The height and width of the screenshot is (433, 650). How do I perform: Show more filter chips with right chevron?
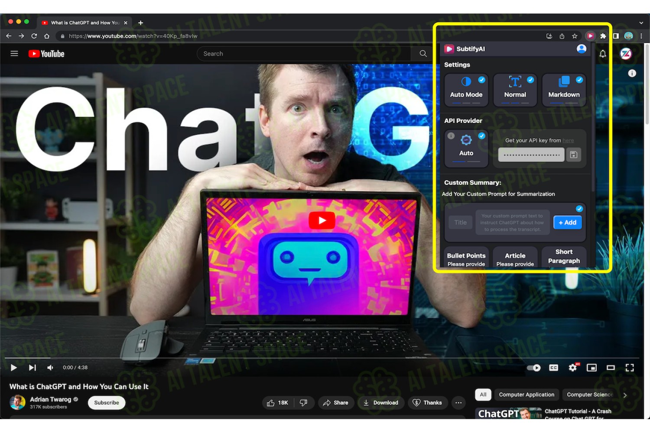coord(625,395)
